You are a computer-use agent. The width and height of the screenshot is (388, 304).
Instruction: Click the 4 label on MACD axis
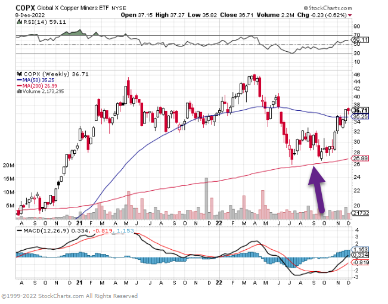click(x=356, y=230)
